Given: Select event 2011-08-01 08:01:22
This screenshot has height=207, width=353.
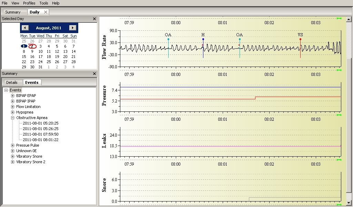Looking at the screenshot, I should pos(41,140).
